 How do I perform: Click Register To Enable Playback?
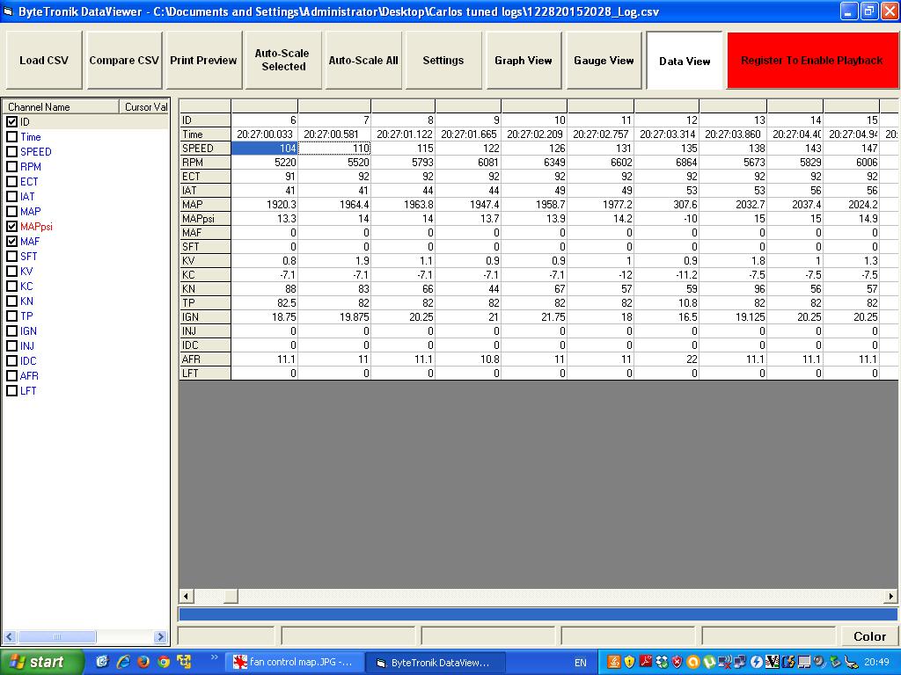811,61
